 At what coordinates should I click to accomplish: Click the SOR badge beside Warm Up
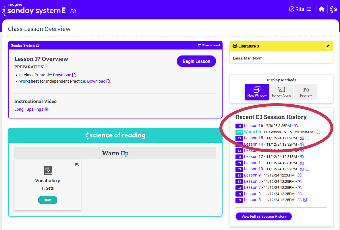(239, 132)
